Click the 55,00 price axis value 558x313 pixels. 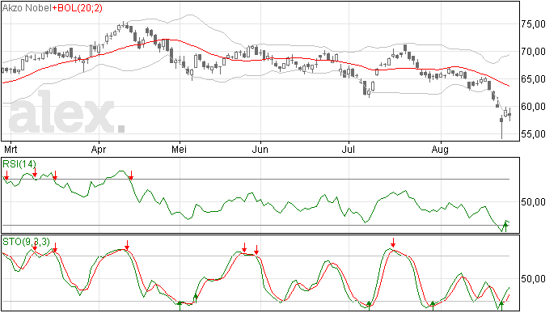(533, 134)
